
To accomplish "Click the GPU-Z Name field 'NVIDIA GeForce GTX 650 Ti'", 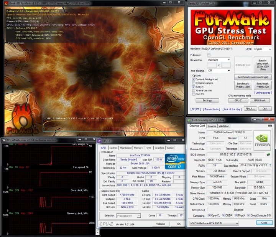I will pyautogui.click(x=229, y=132).
